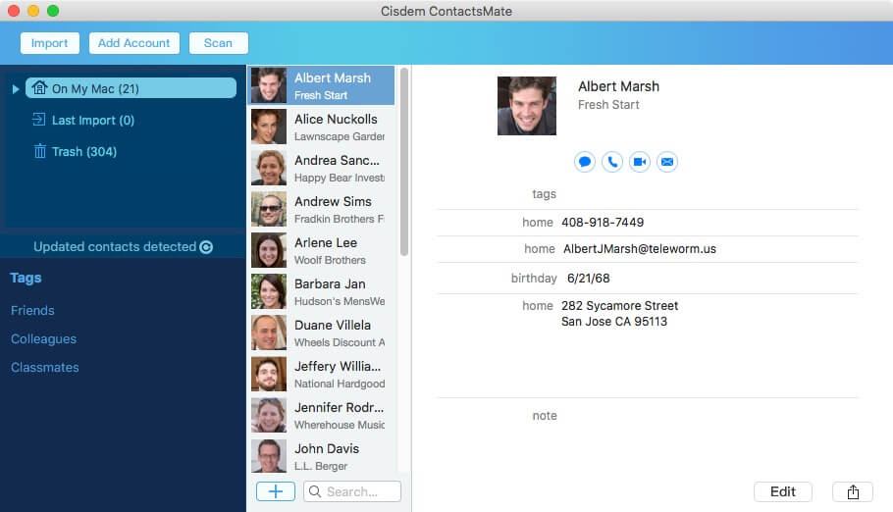Screen dimensions: 893x512
Task: Click the Add Account button
Action: 133,43
